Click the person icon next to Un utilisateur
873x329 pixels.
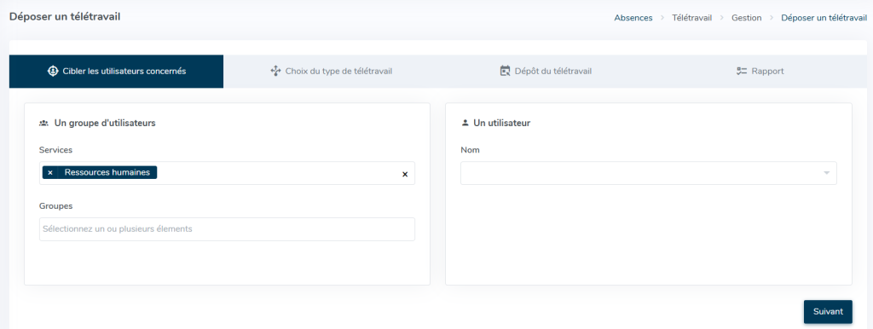(465, 123)
